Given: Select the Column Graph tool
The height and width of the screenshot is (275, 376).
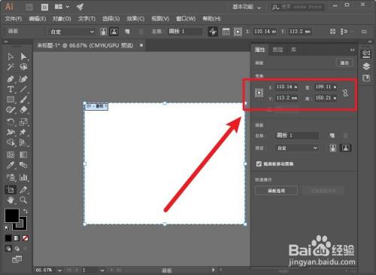Looking at the screenshot, I should pyautogui.click(x=23, y=177).
